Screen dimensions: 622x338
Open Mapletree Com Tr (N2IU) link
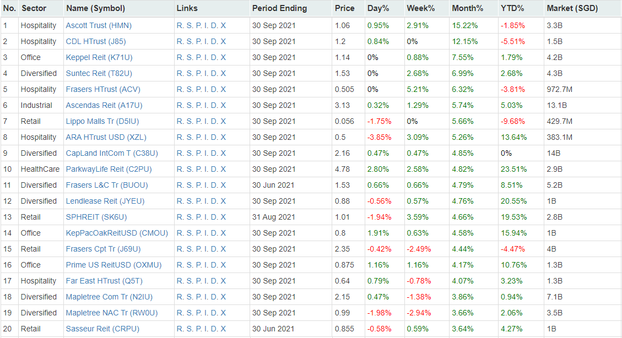coord(109,297)
